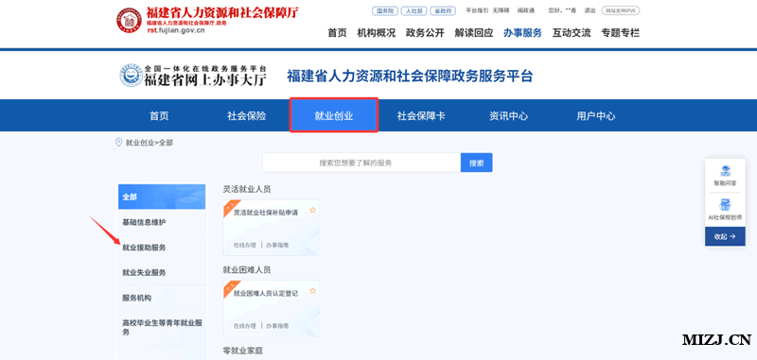Click the 就业困难人员 section heading

pyautogui.click(x=247, y=270)
